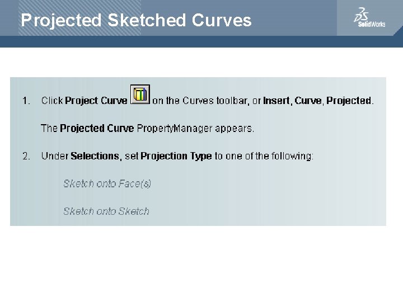Select the 'Sketch onto Sketch' option text
Image resolution: width=403 pixels, height=302 pixels.
click(x=106, y=211)
